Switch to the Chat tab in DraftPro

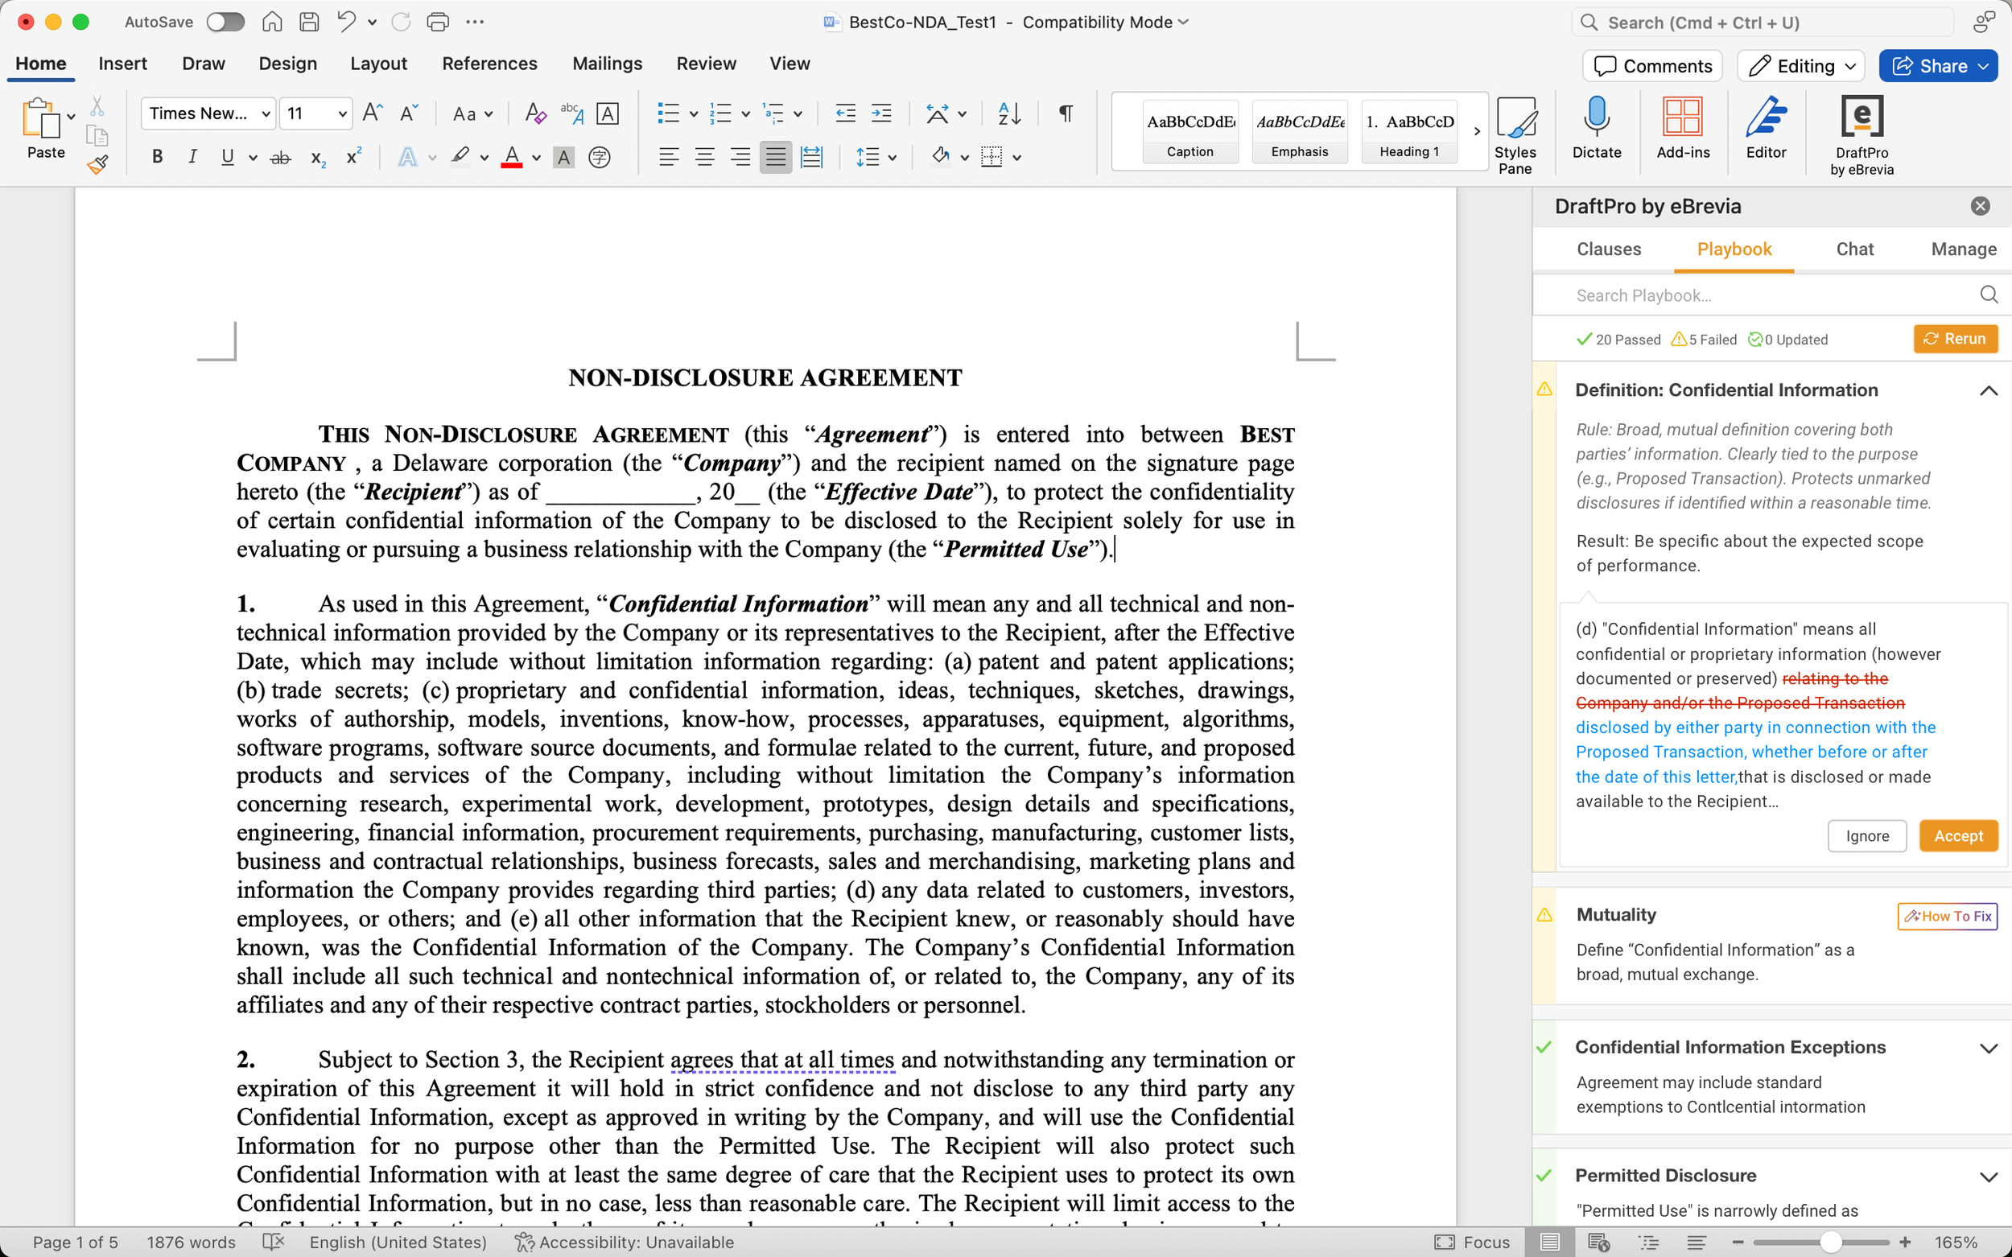pos(1855,249)
